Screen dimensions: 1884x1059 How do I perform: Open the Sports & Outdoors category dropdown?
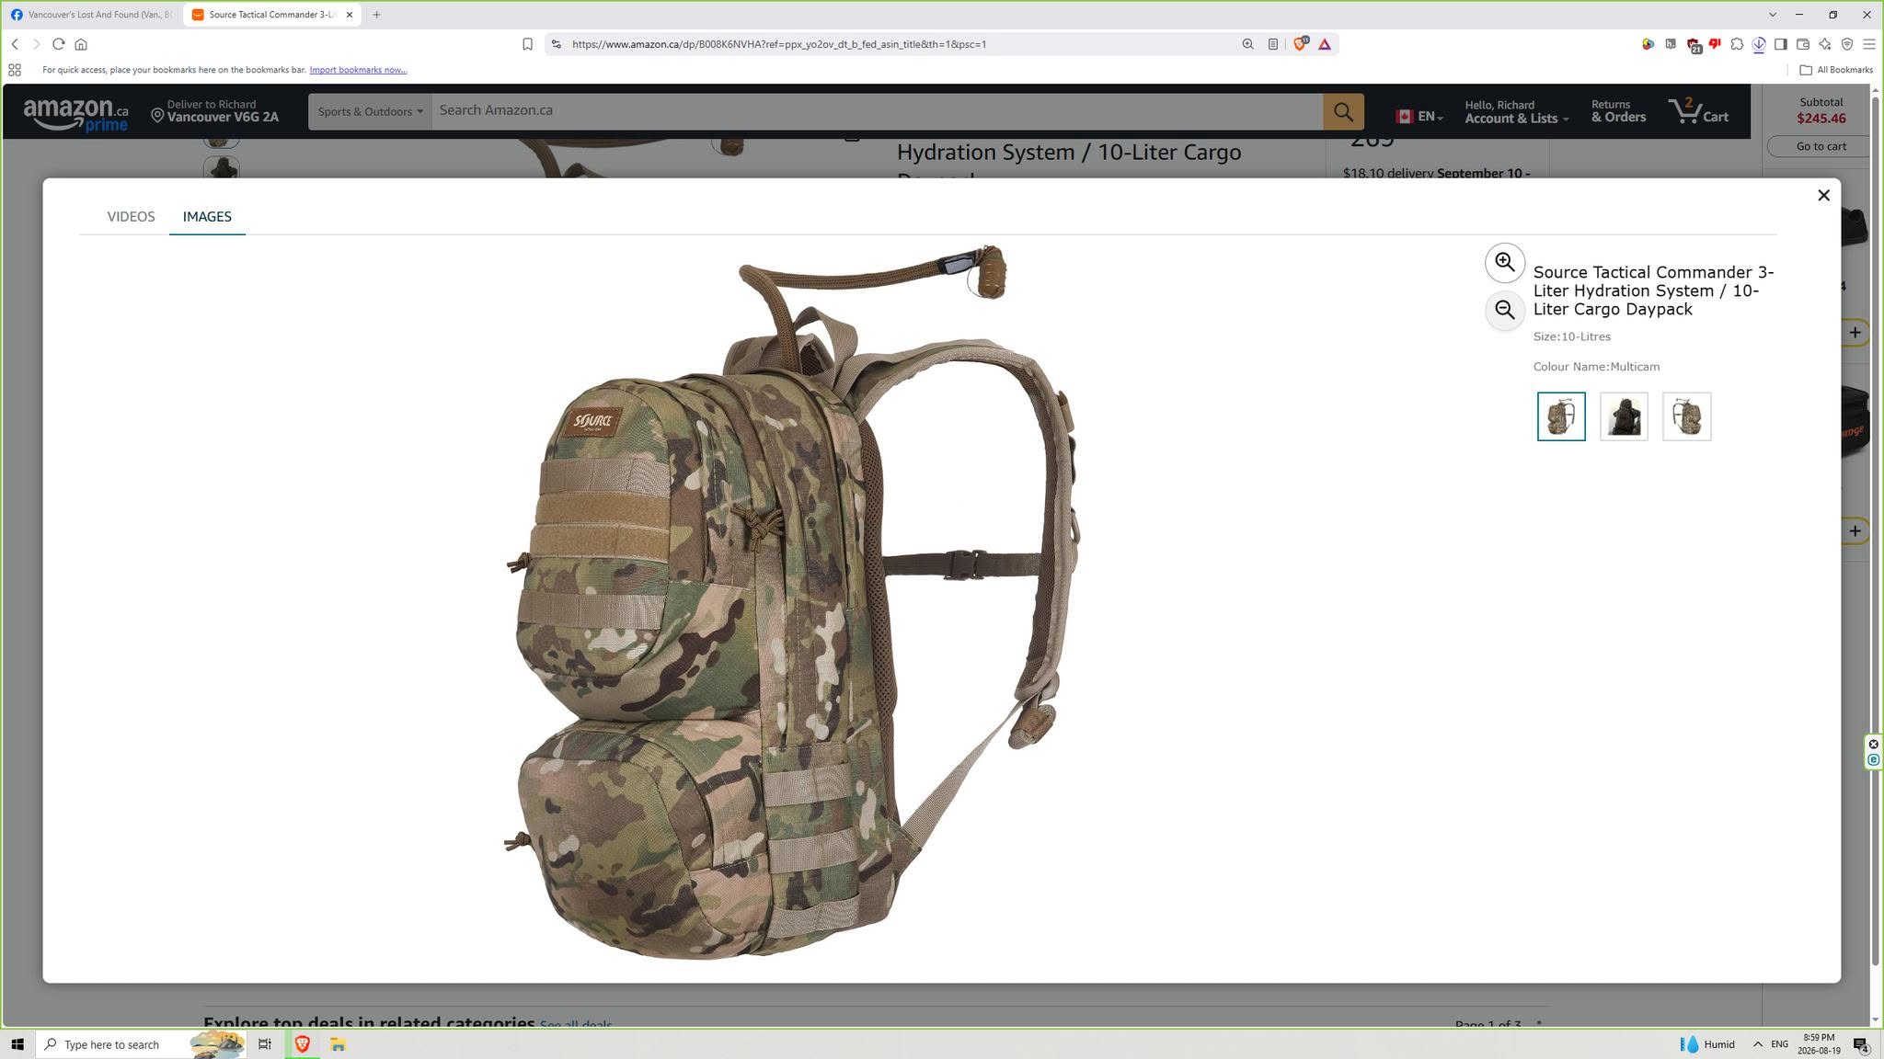point(370,111)
